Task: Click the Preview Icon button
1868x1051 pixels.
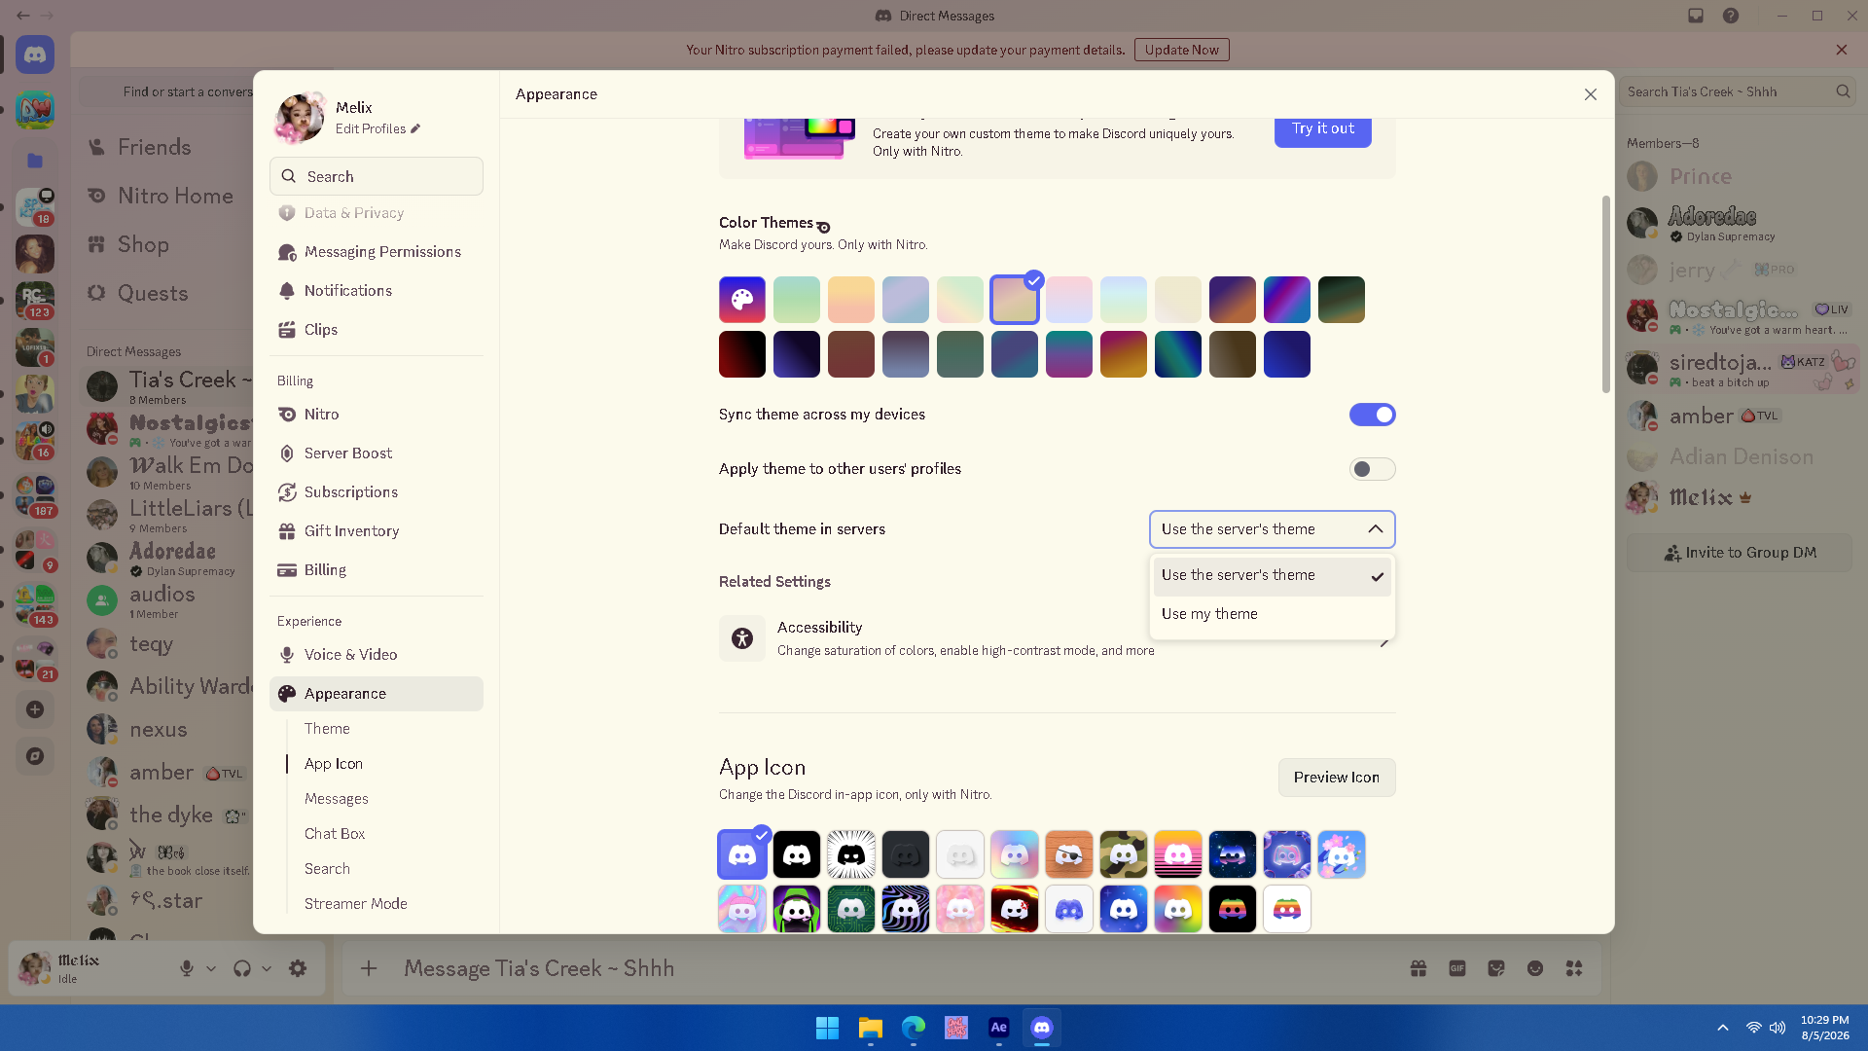Action: pos(1337,778)
